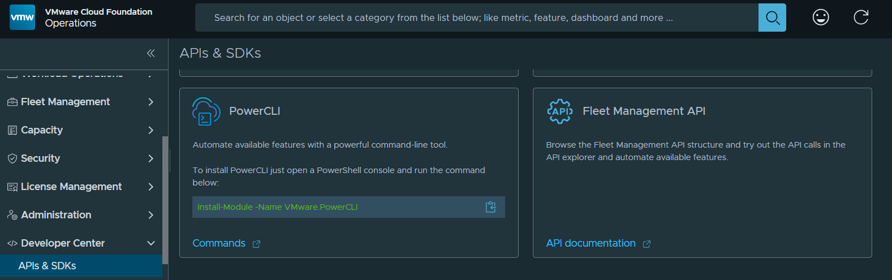
Task: Click external link icon beside Commands
Action: pos(256,244)
